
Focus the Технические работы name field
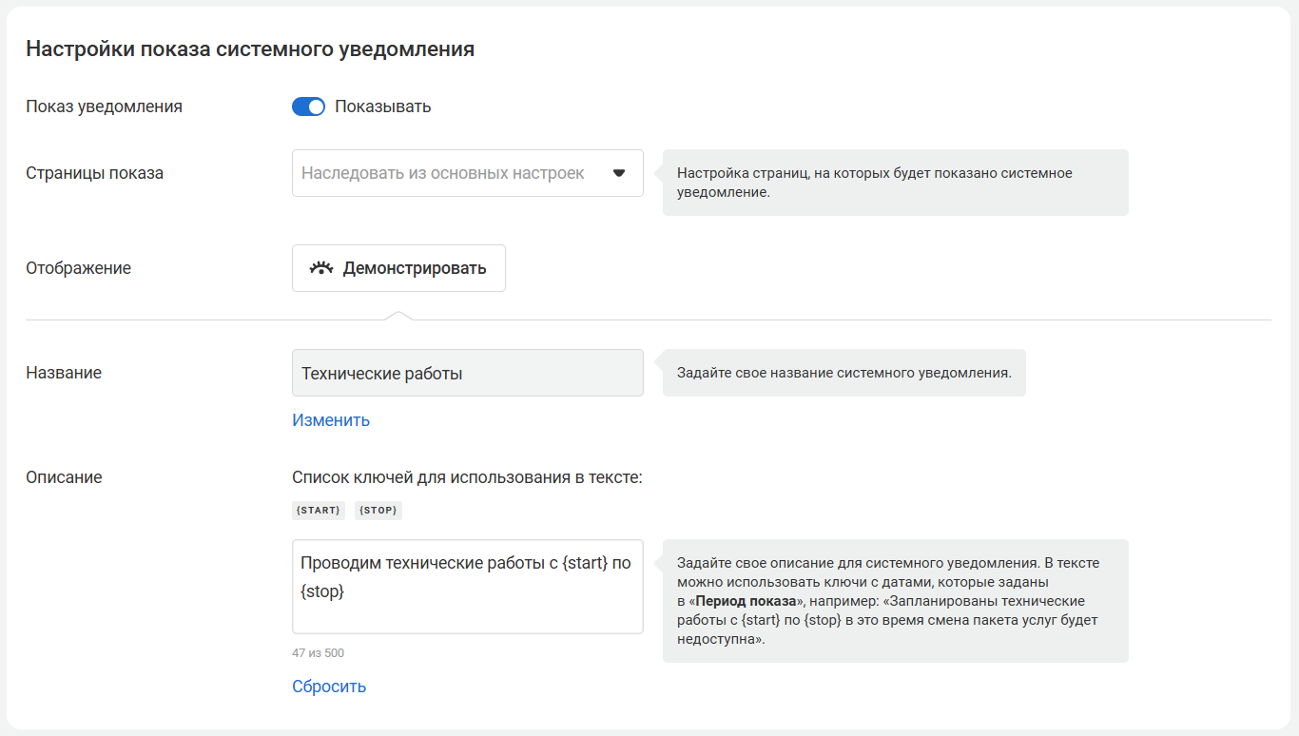click(467, 374)
